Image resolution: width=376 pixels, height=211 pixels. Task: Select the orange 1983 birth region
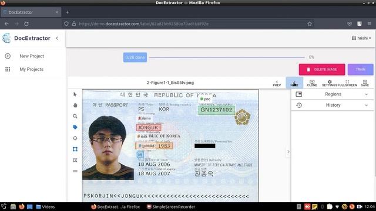click(x=154, y=146)
